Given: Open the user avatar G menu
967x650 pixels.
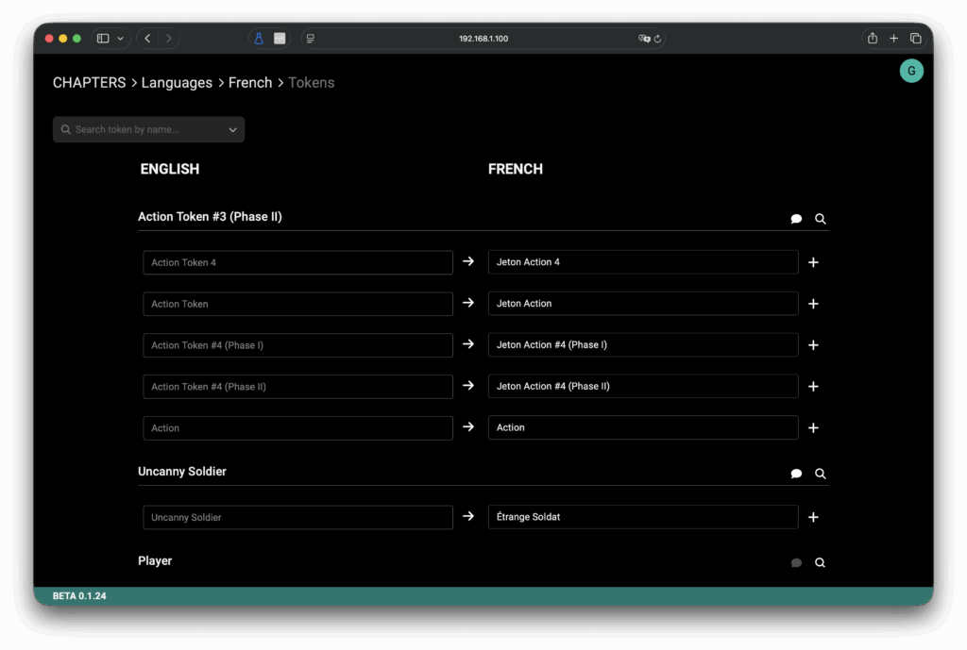Looking at the screenshot, I should [910, 71].
